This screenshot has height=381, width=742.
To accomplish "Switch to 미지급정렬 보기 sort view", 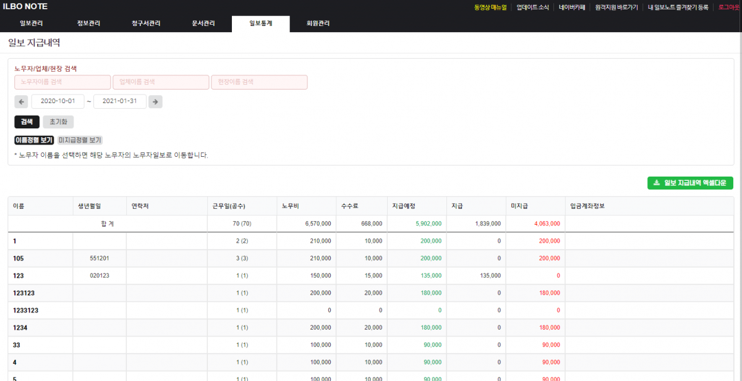I will pyautogui.click(x=80, y=140).
